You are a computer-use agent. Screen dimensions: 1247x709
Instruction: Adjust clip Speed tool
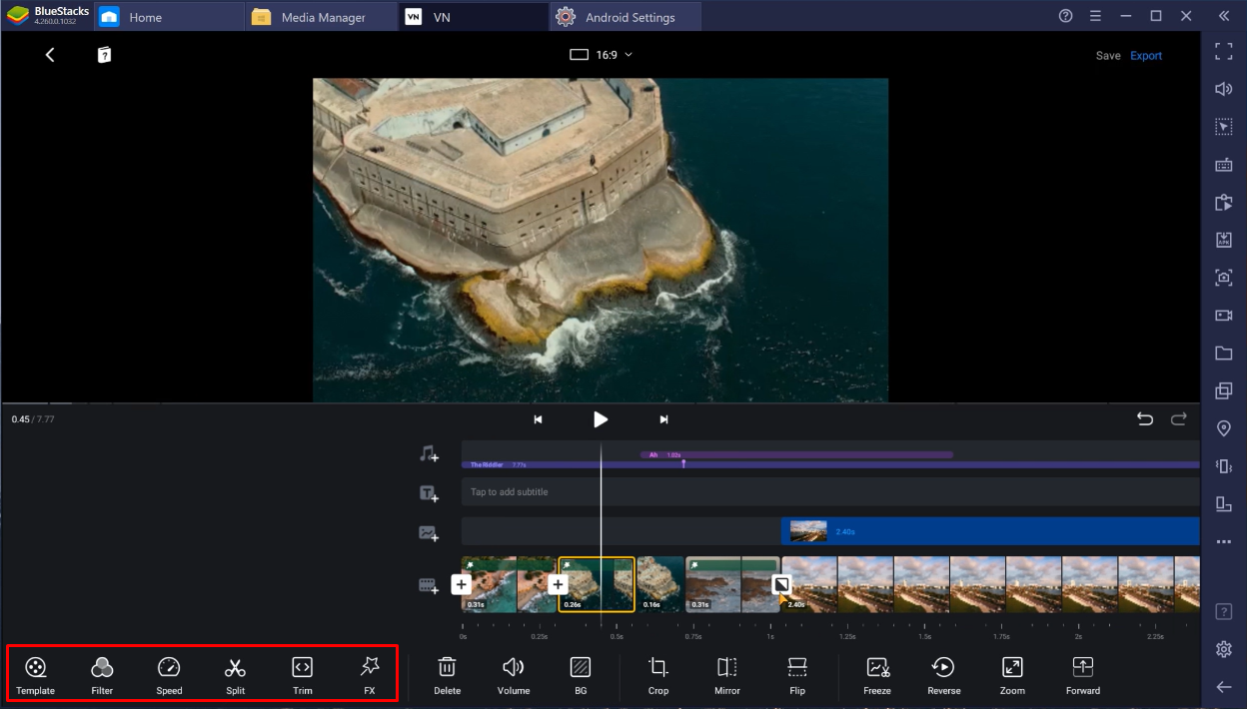169,675
